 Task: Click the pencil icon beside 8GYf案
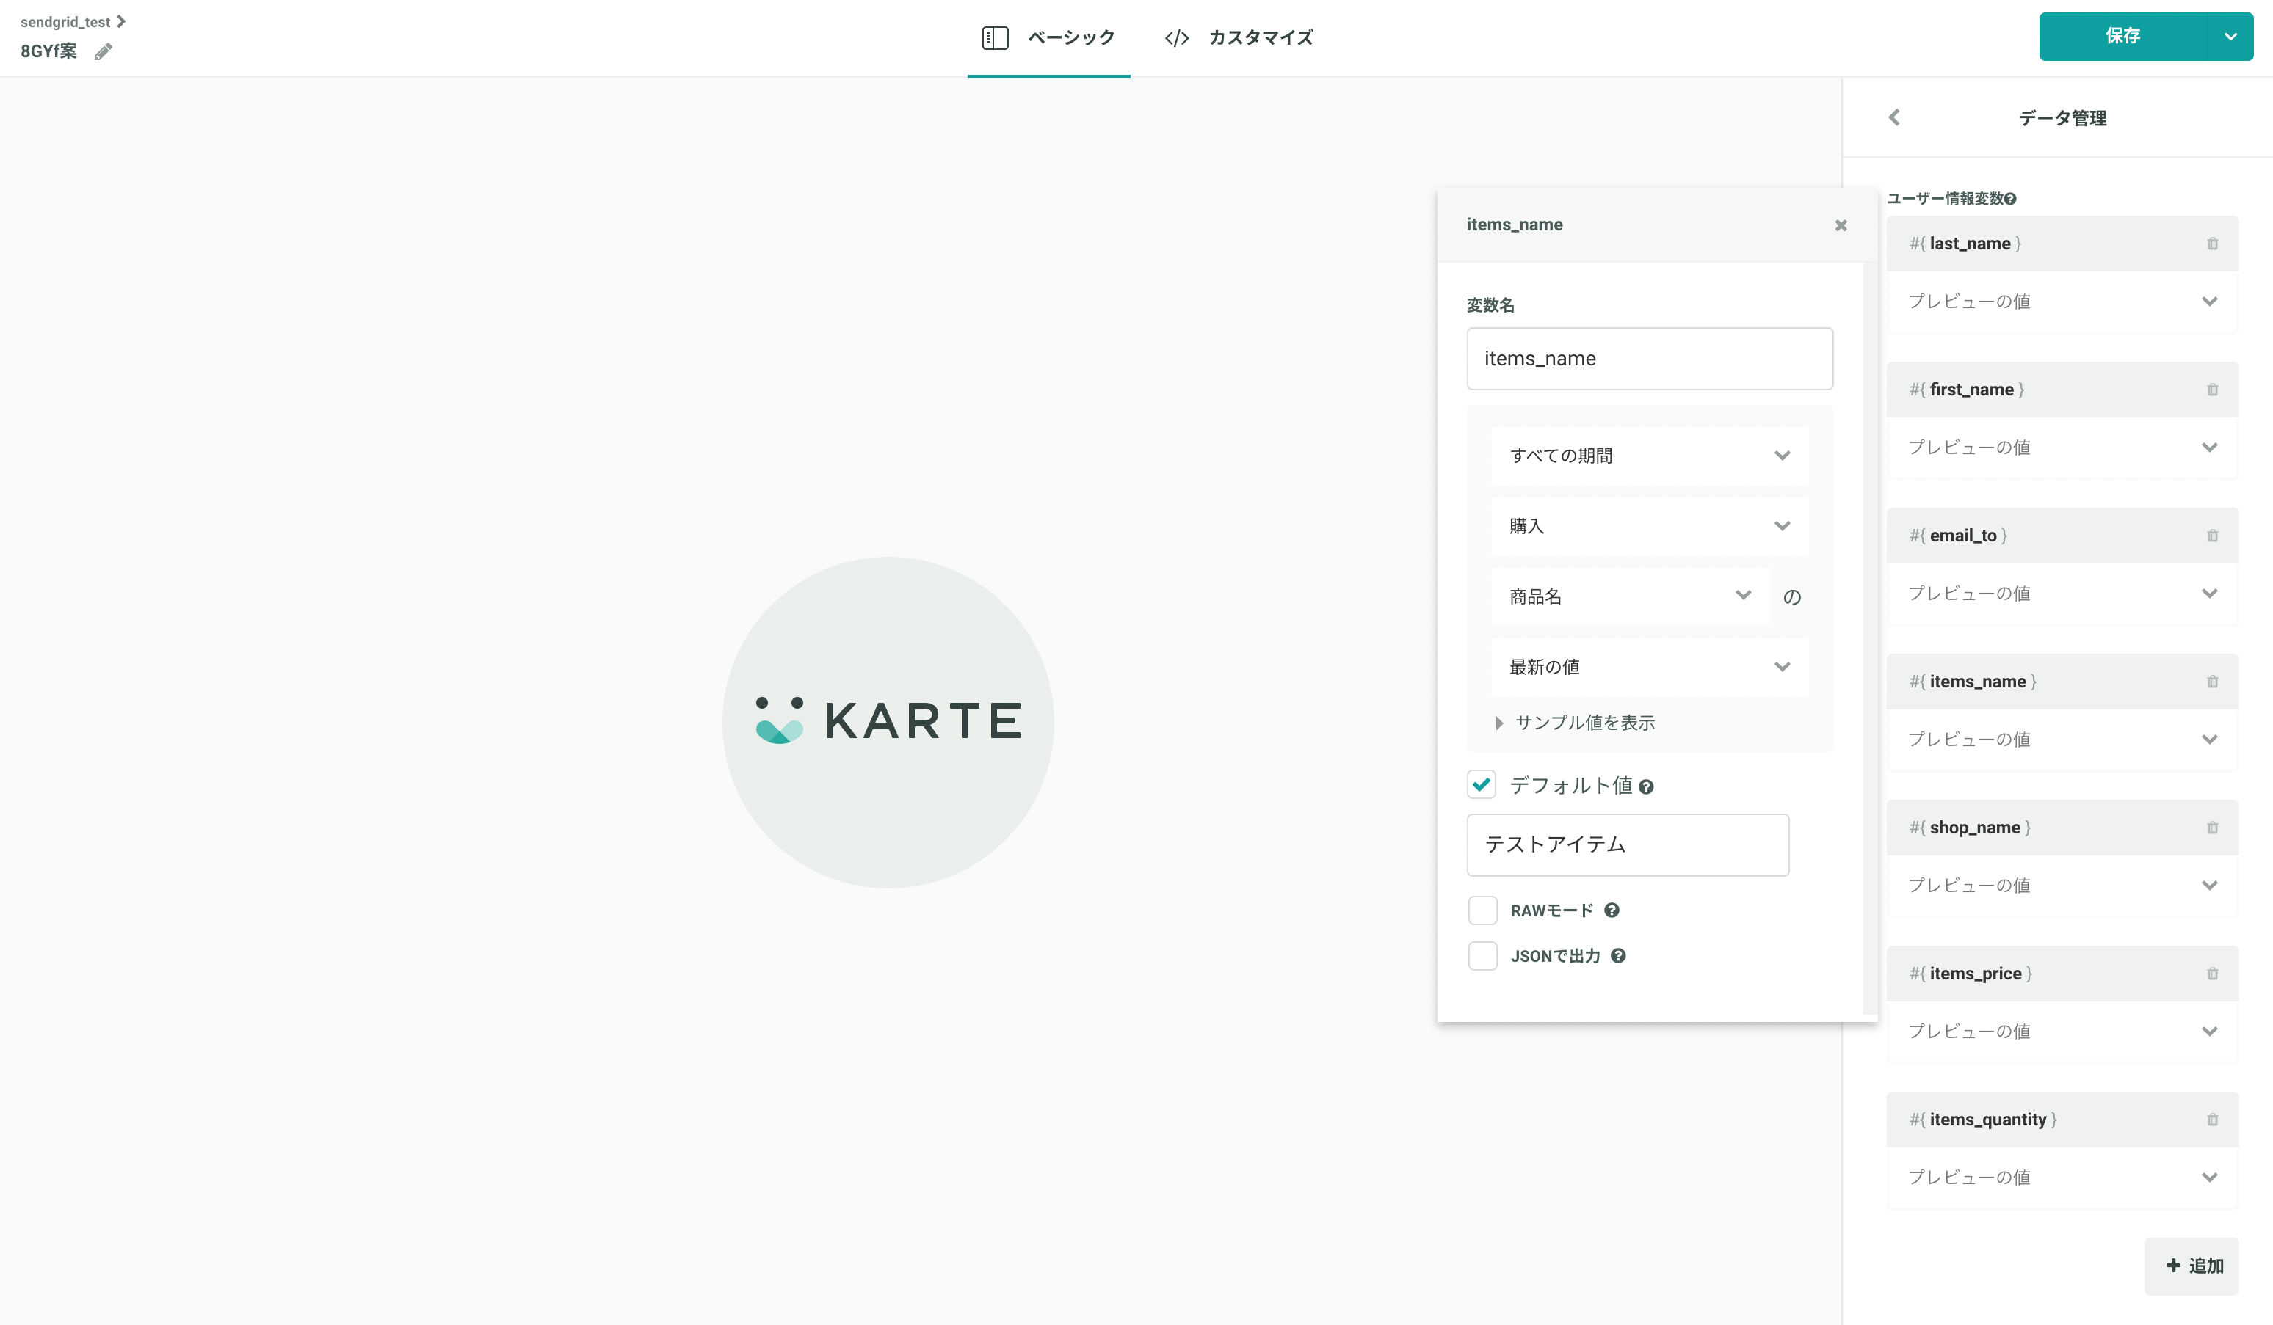pos(103,51)
